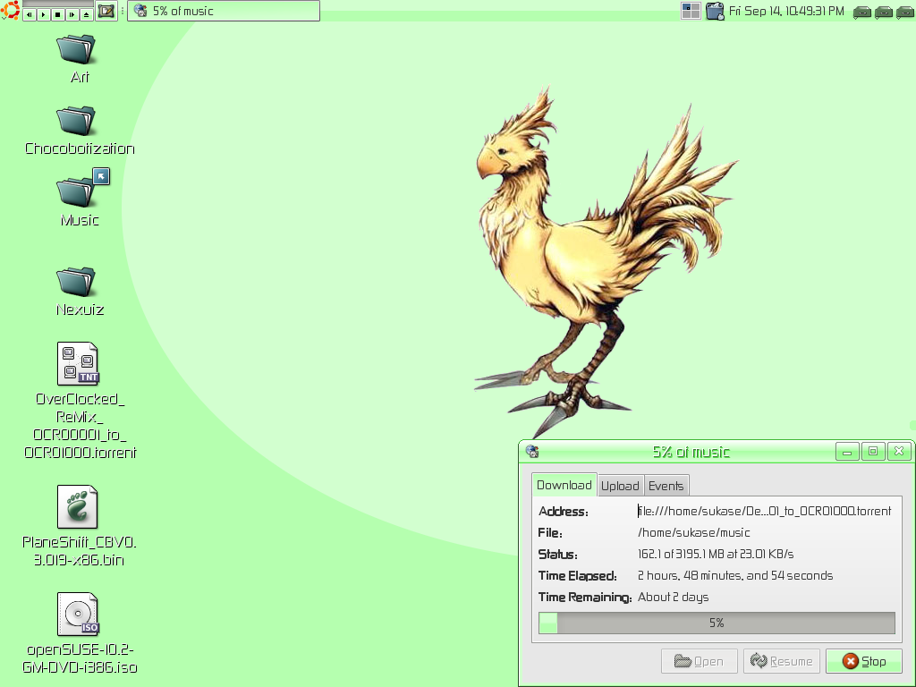This screenshot has width=916, height=687.
Task: Click the time elapsed value text
Action: tap(735, 575)
